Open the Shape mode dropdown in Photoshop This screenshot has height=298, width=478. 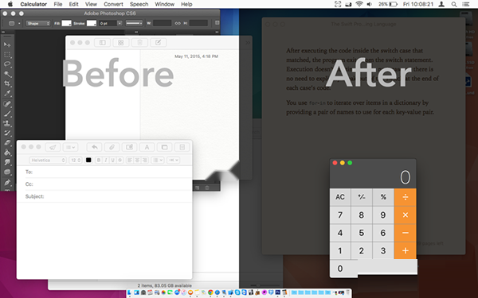[37, 23]
